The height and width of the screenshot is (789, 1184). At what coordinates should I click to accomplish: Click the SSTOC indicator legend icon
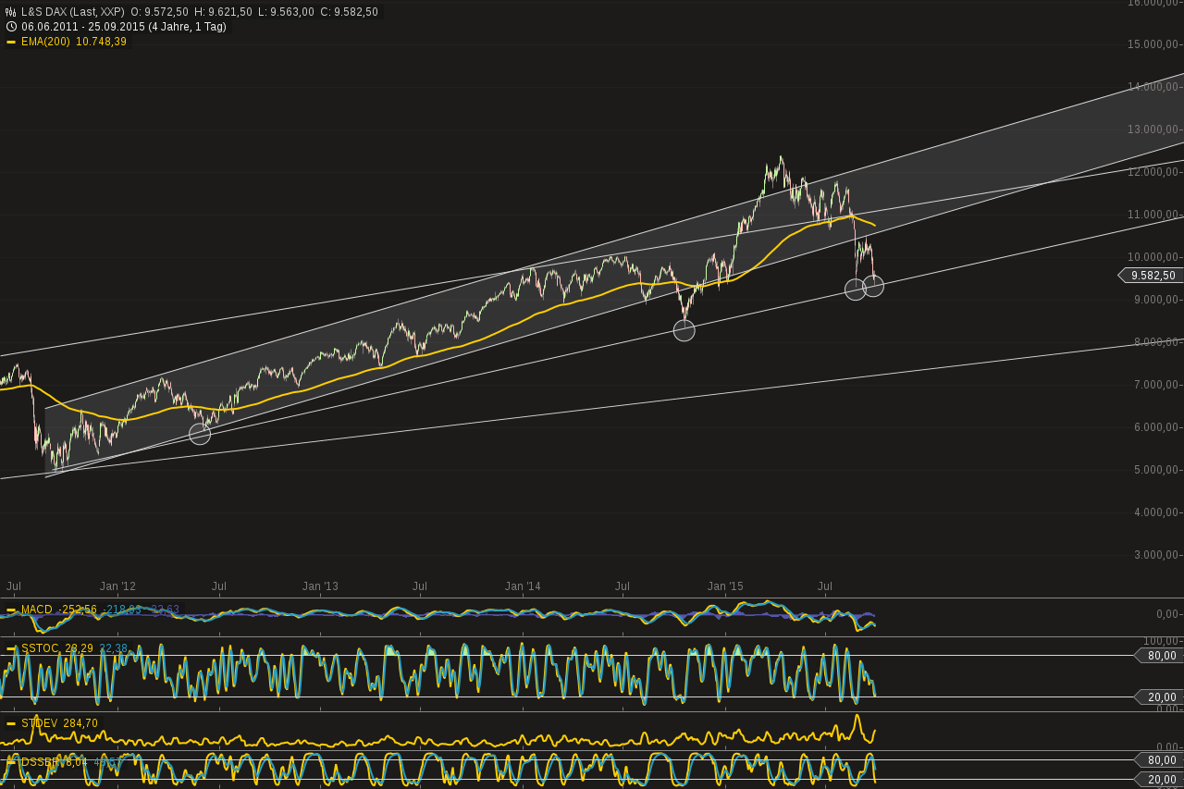[x=12, y=647]
